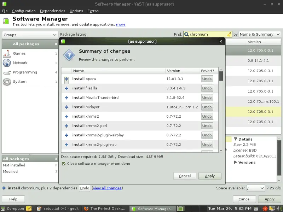The image size is (283, 212).
Task: Select the Not installed filter
Action: tap(30, 165)
